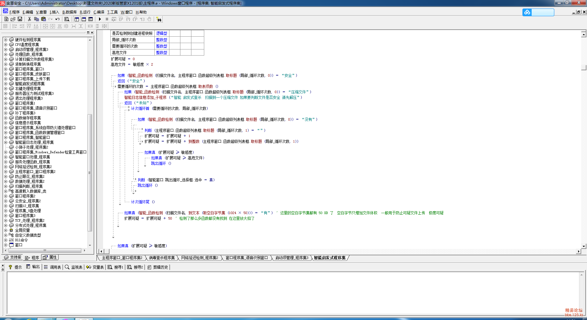Run the program with the Play icon
Screen dimensions: 587x320
[x=100, y=19]
